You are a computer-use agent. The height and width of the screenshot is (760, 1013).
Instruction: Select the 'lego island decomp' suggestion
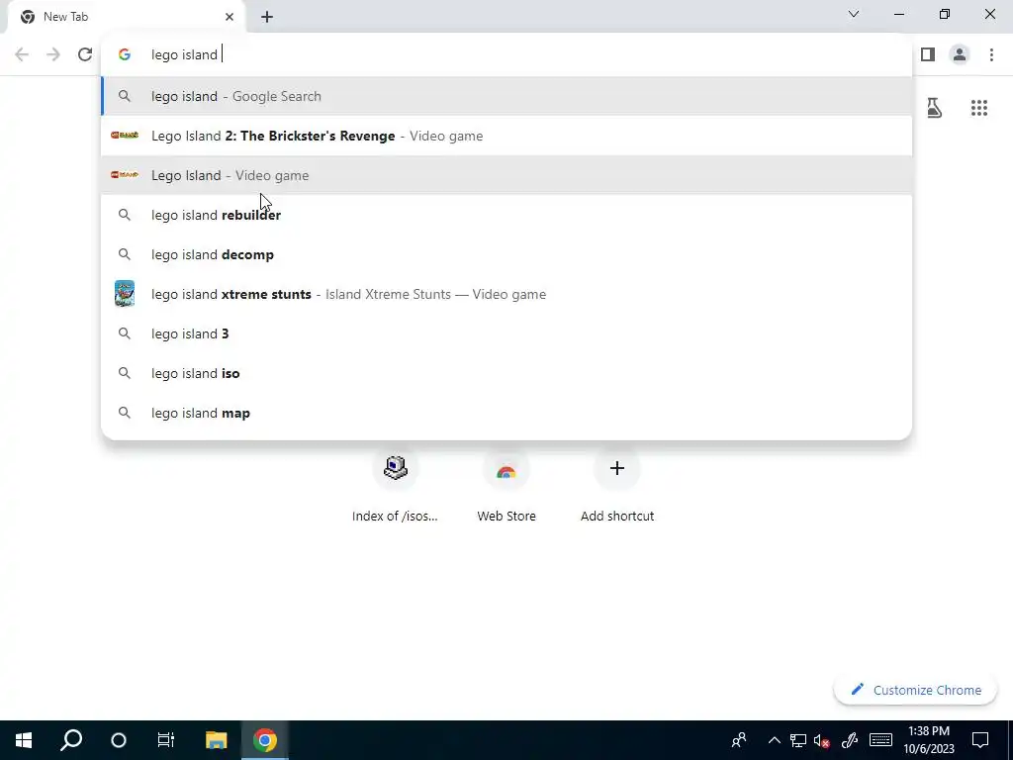(506, 254)
